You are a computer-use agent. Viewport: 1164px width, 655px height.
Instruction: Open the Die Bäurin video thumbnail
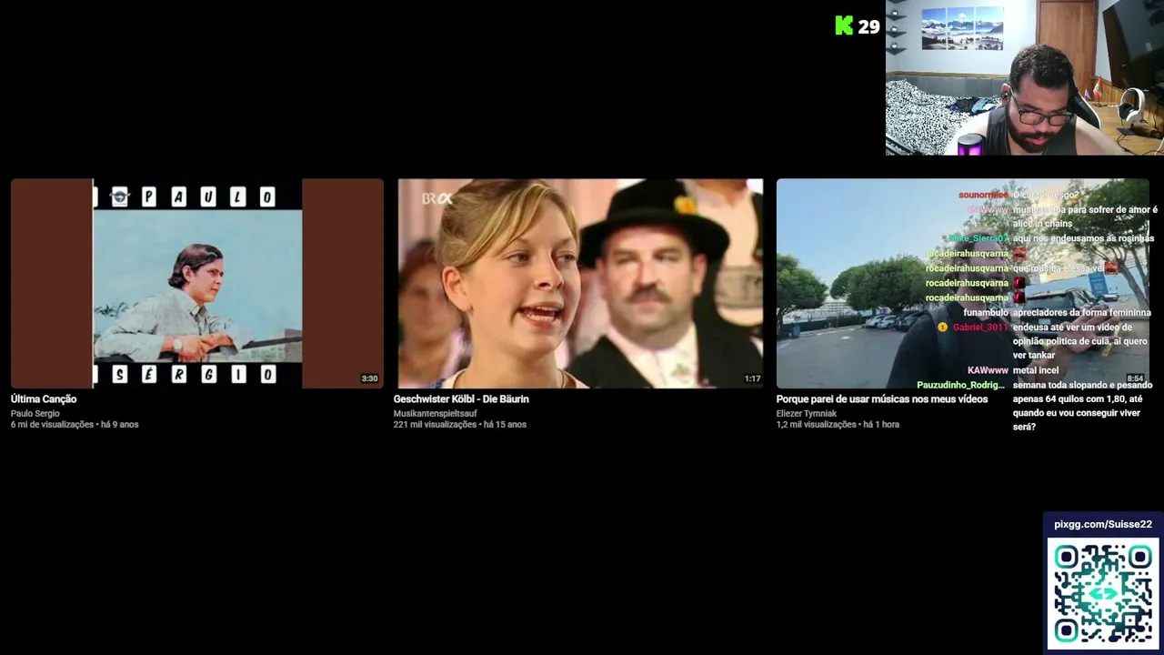click(x=580, y=284)
